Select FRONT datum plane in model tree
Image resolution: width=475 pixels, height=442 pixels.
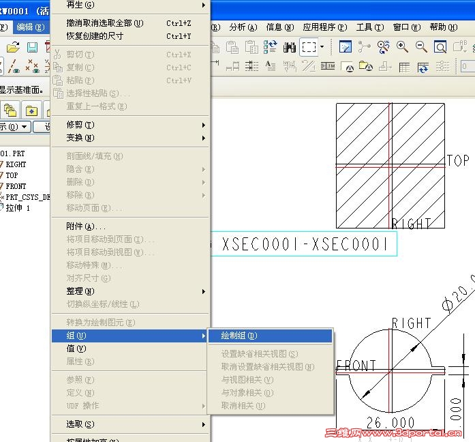coord(16,186)
